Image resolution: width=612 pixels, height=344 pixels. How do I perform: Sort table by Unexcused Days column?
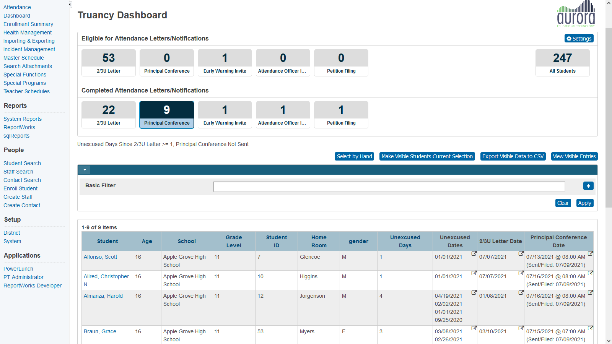point(405,241)
